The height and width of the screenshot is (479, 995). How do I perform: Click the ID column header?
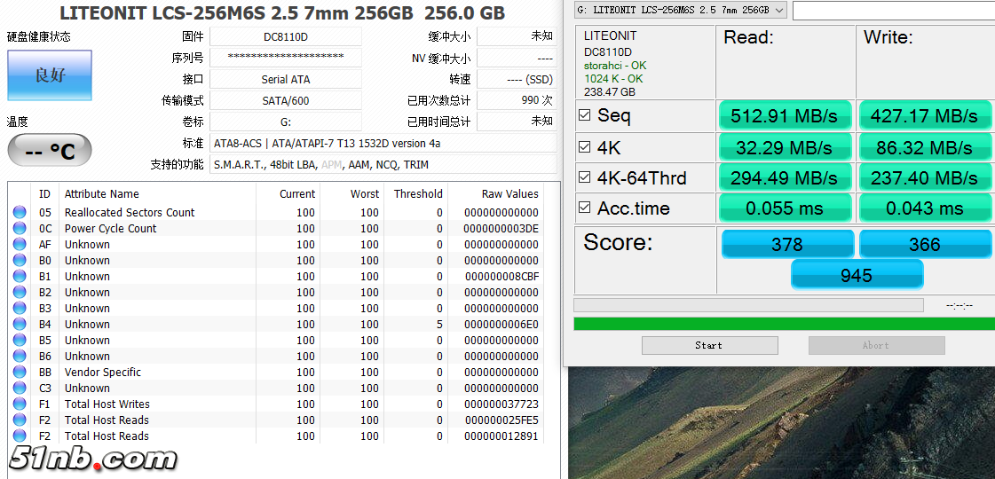[44, 194]
